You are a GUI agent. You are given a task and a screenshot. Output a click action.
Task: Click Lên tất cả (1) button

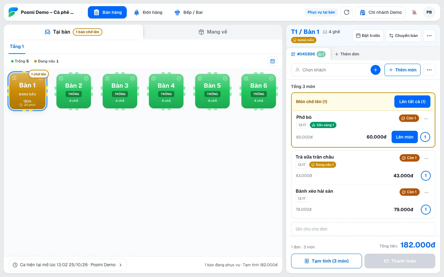pos(412,102)
